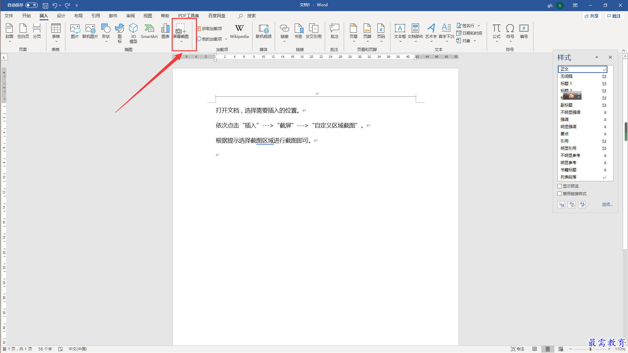This screenshot has height=353, width=628.
Task: Open the File (文件) tab
Action: coord(9,16)
